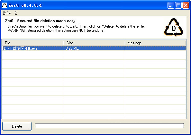Maximize the Zer0 window
Viewport: 191px width, 135px height.
tap(178, 5)
